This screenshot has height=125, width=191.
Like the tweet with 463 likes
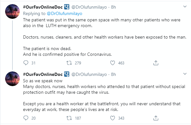(x=112, y=63)
